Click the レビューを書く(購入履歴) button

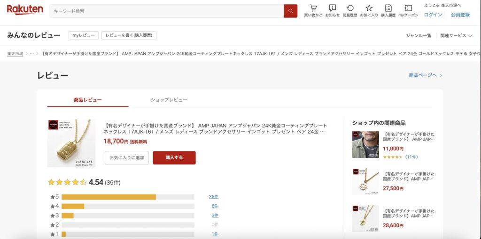129,36
